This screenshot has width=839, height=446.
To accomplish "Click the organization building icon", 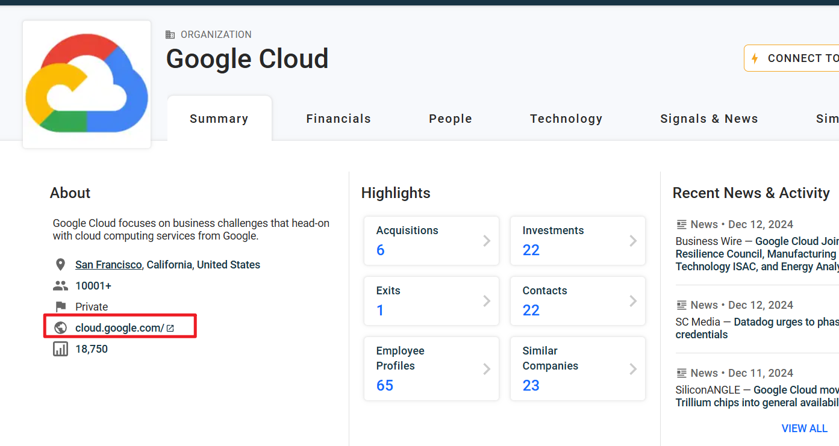I will (x=170, y=35).
